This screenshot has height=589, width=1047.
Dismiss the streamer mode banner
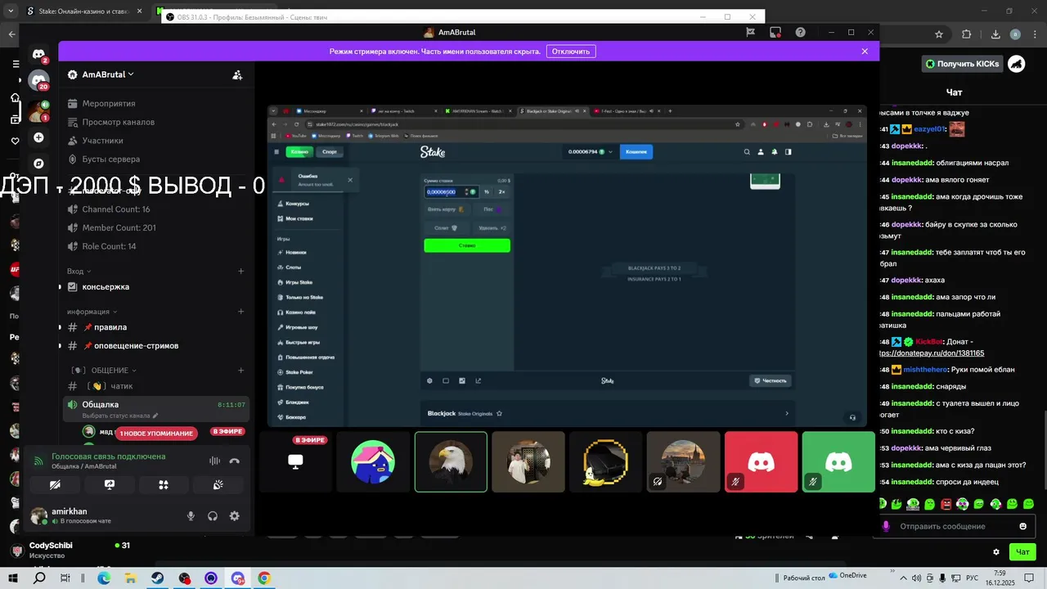pos(865,51)
